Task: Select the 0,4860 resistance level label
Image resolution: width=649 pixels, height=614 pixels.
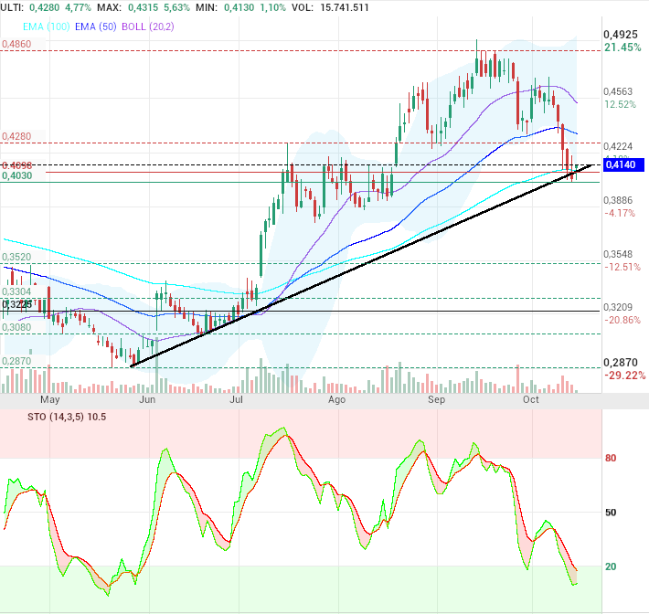Action: (16, 44)
